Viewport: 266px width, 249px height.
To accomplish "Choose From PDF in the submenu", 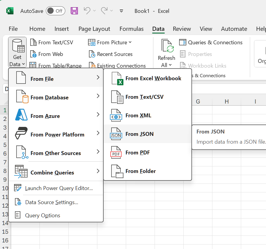I will click(x=148, y=152).
